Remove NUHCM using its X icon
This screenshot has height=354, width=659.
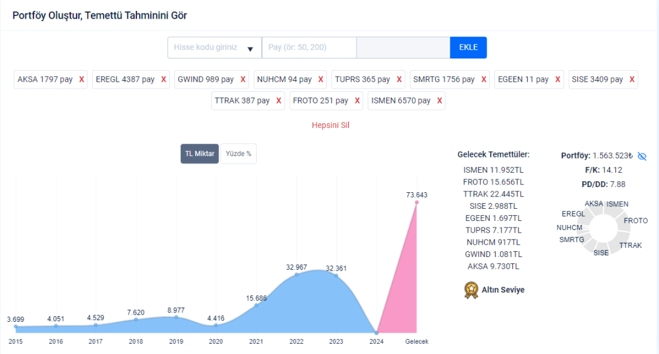tap(320, 80)
